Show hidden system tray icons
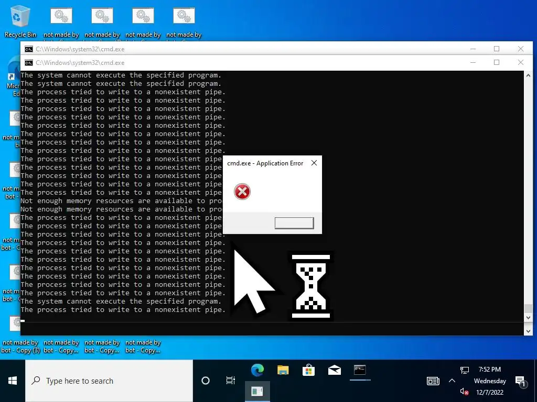Screen dimensions: 537x402 click(452, 381)
